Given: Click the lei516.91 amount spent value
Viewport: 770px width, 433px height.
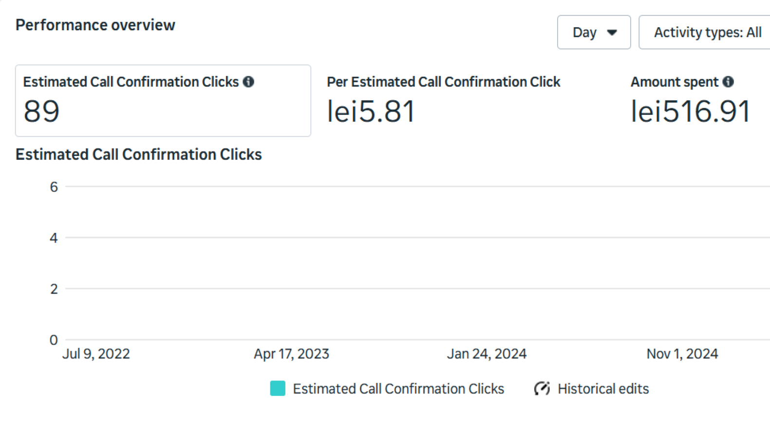Looking at the screenshot, I should point(690,112).
